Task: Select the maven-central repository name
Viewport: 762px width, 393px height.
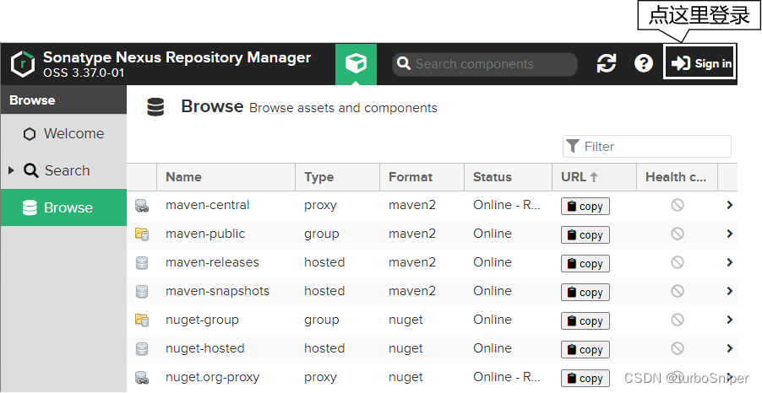Action: coord(208,205)
